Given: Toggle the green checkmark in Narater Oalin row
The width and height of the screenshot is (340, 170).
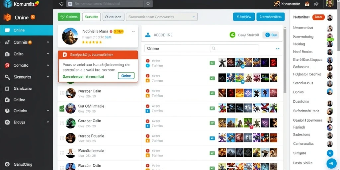Looking at the screenshot, I should pos(212,93).
